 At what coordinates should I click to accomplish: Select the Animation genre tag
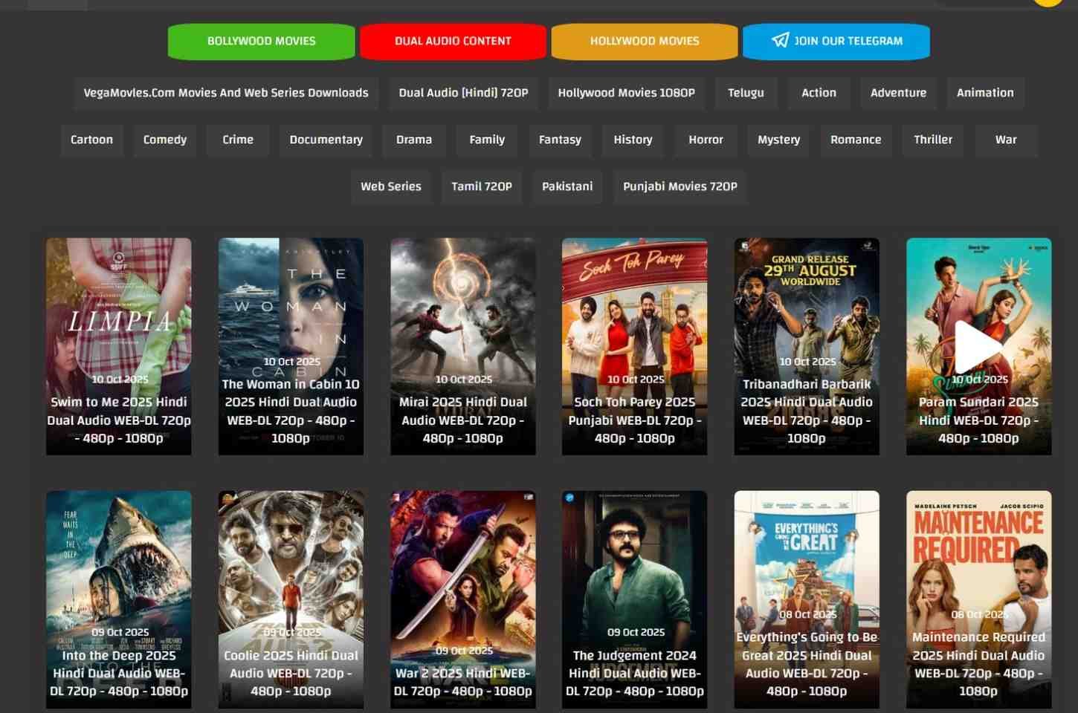point(985,93)
